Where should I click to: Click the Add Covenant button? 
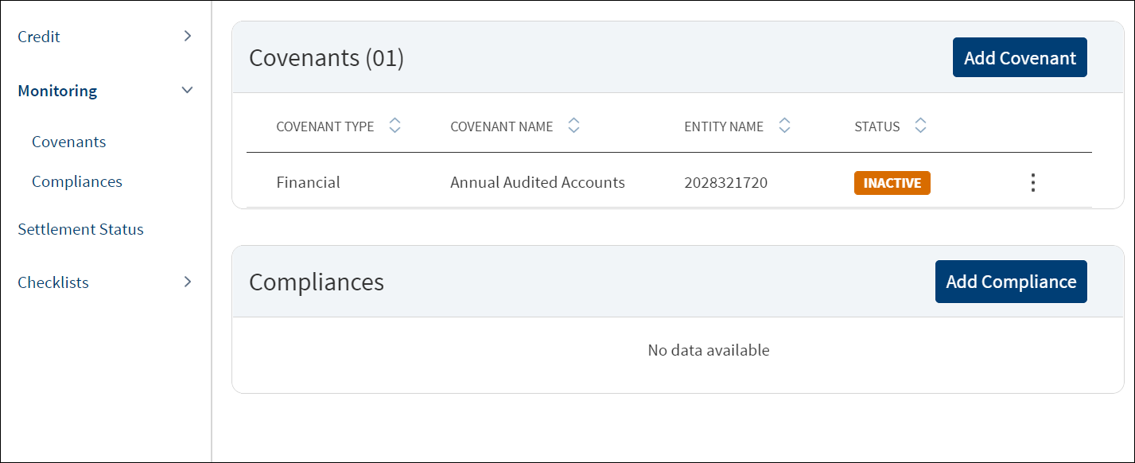point(1020,57)
